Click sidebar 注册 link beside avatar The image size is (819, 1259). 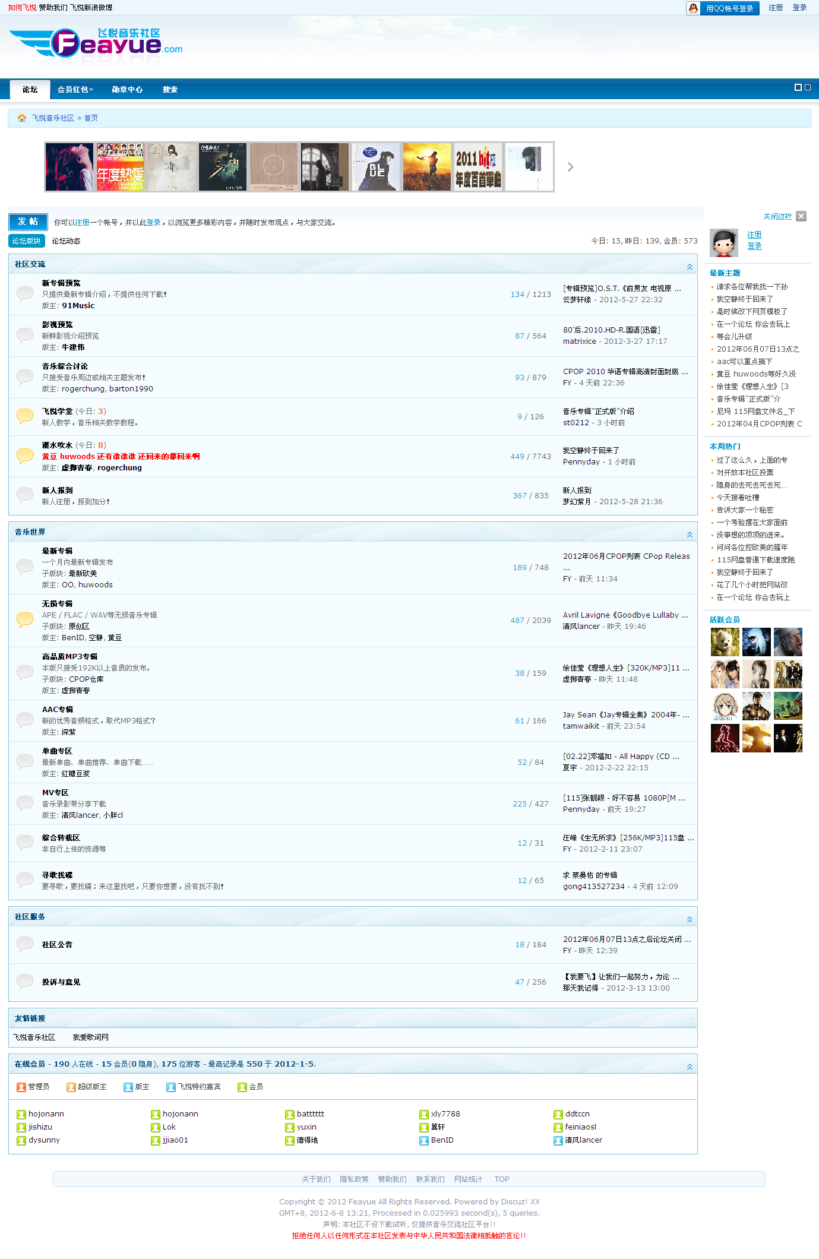tap(754, 235)
